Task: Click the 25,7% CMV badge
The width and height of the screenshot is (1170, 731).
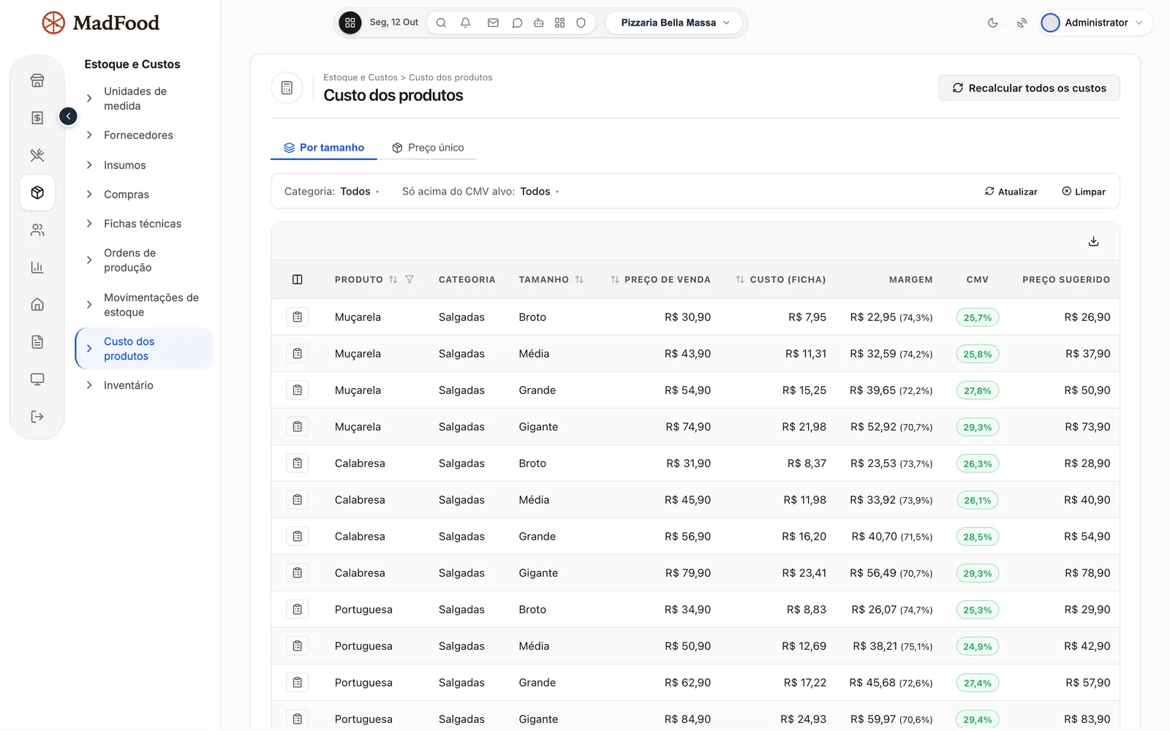Action: click(x=978, y=317)
